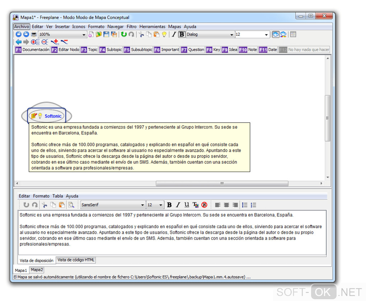The width and height of the screenshot is (366, 301).
Task: Apply F10 Note style
Action: [x=248, y=50]
